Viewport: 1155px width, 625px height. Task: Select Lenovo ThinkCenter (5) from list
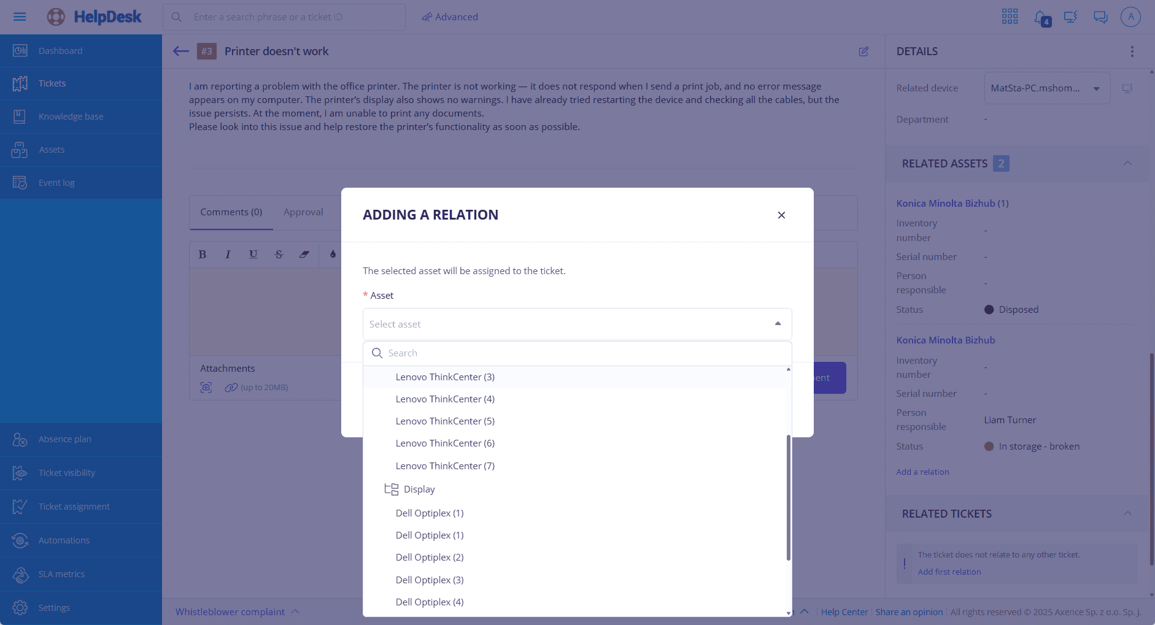(x=445, y=421)
